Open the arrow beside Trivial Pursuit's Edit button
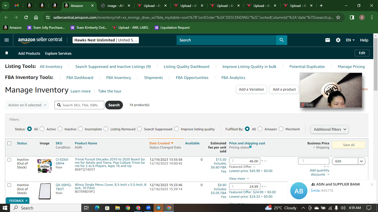The height and width of the screenshot is (212, 378). pos(362,161)
